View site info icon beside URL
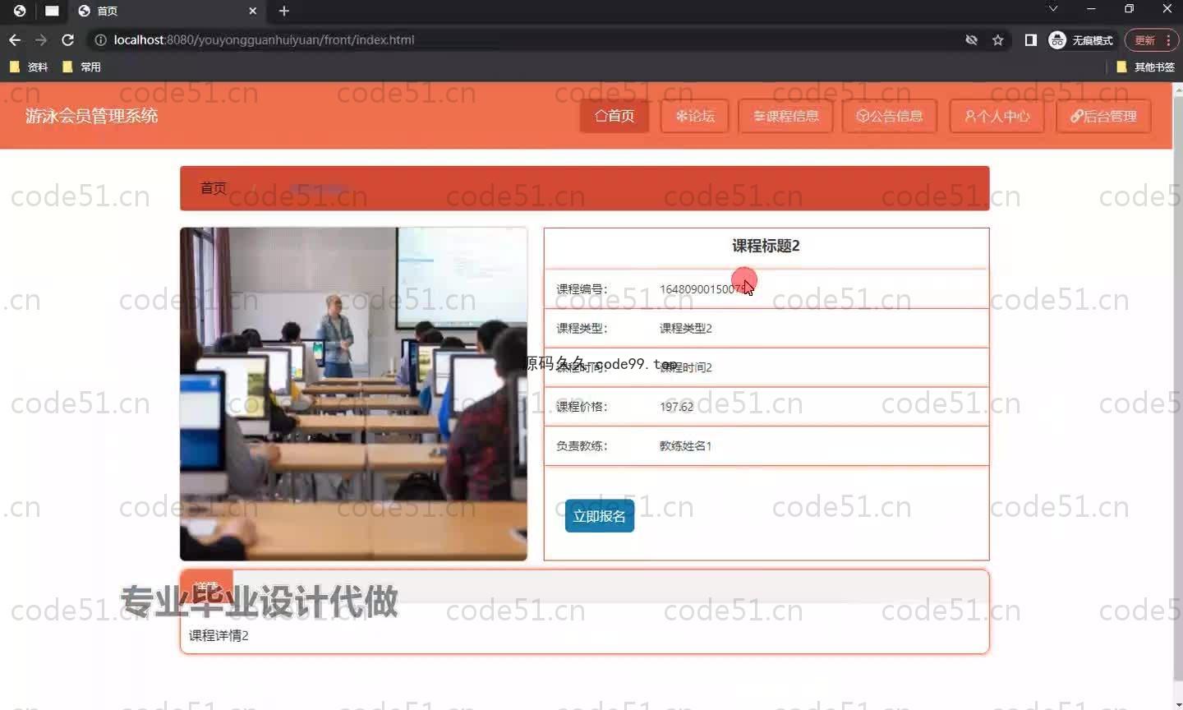Viewport: 1183px width, 710px height. tap(100, 39)
